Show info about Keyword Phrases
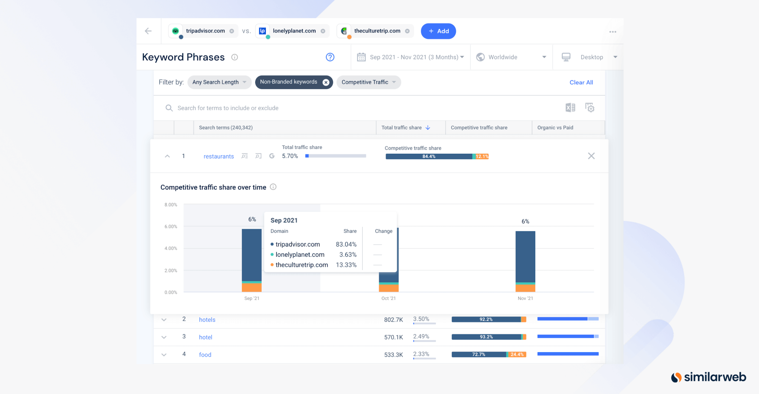Image resolution: width=759 pixels, height=394 pixels. pyautogui.click(x=234, y=57)
